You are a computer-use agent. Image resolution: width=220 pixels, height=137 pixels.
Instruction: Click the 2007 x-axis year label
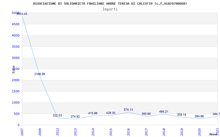(x=22, y=132)
